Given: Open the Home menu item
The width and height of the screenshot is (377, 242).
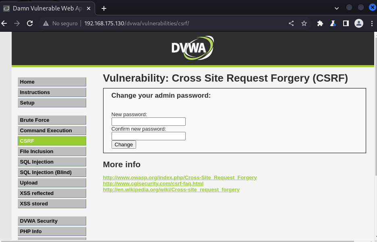Looking at the screenshot, I should pos(52,82).
